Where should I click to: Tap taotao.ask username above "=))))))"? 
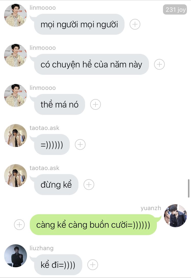pos(44,128)
